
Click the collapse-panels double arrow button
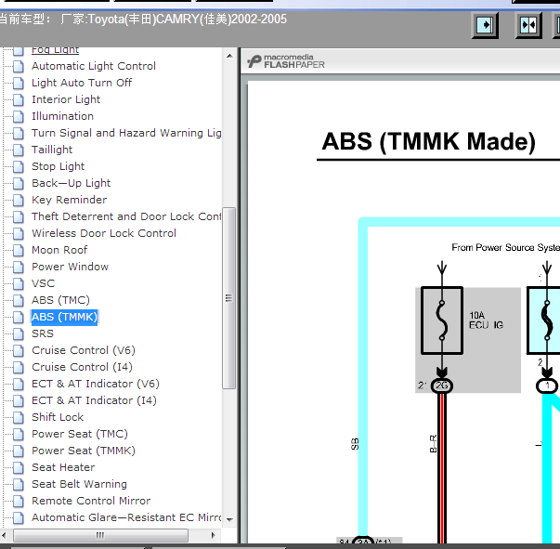pos(528,25)
